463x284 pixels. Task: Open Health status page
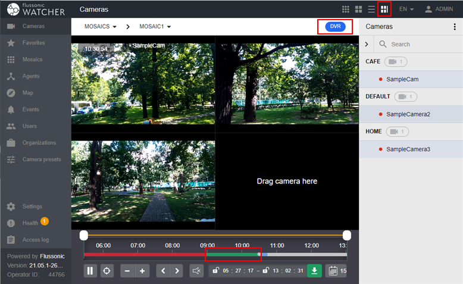click(x=36, y=223)
